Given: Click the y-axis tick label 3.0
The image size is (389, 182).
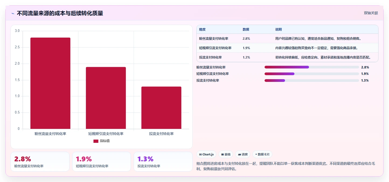Looking at the screenshot, I should [17, 31].
